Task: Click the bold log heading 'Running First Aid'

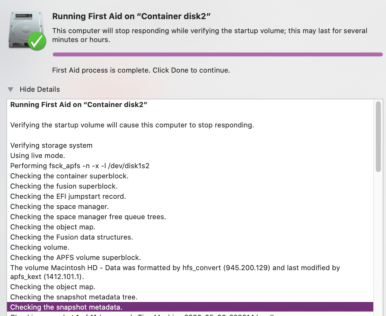Action: (79, 105)
